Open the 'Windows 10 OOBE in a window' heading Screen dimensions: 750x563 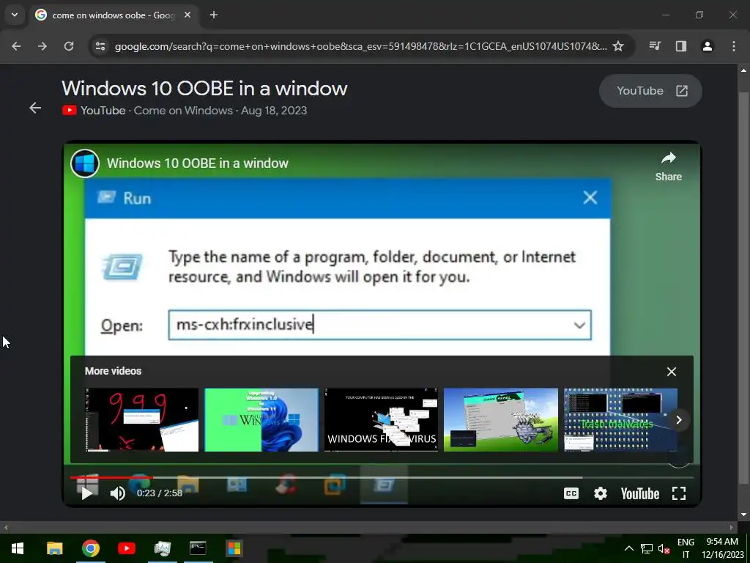point(204,89)
